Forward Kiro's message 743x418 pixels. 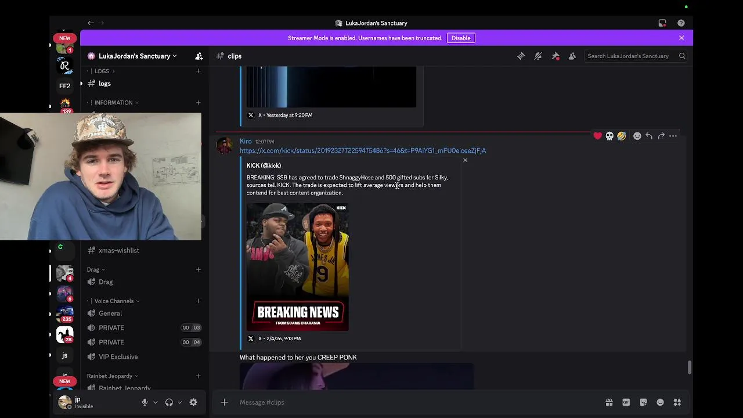661,136
